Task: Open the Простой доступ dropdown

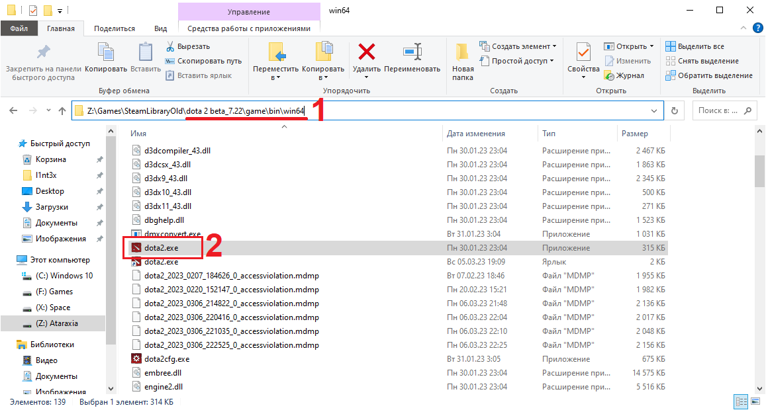Action: (x=517, y=61)
